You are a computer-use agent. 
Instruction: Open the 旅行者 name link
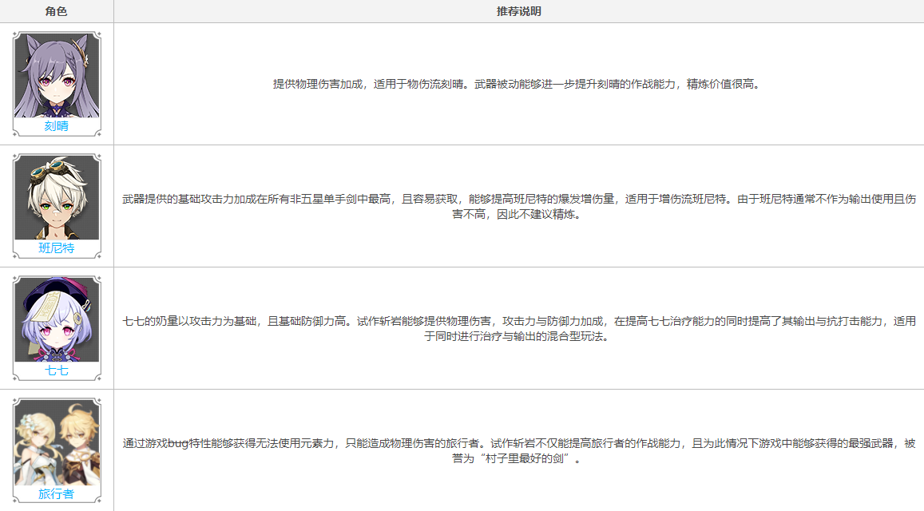(x=57, y=494)
